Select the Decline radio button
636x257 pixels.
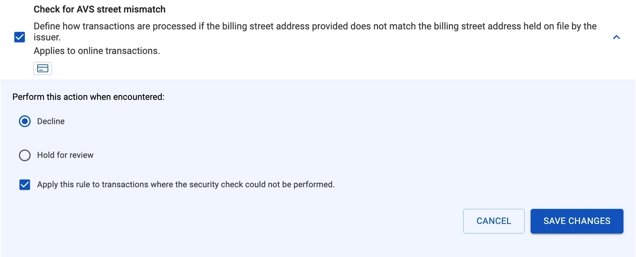click(x=25, y=121)
